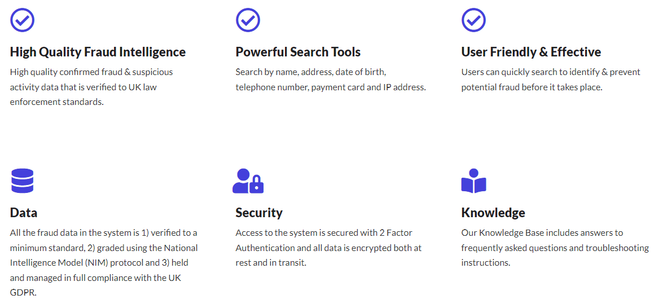Select the database stack icon above Data
672x308 pixels.
pos(22,181)
